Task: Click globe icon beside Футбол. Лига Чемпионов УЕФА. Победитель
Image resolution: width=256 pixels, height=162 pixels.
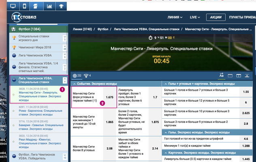Action: tap(14, 156)
